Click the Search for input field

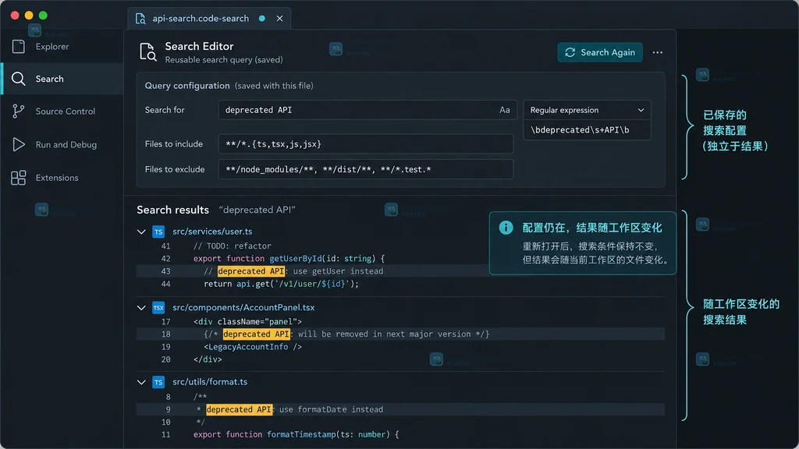pos(368,110)
